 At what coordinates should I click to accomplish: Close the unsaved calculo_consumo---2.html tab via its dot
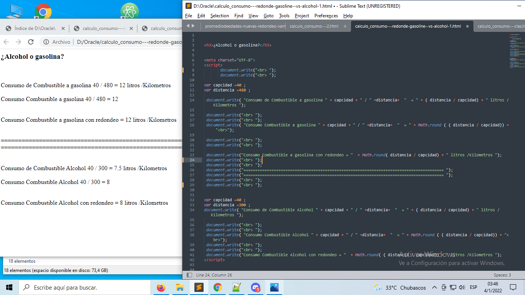pos(345,27)
